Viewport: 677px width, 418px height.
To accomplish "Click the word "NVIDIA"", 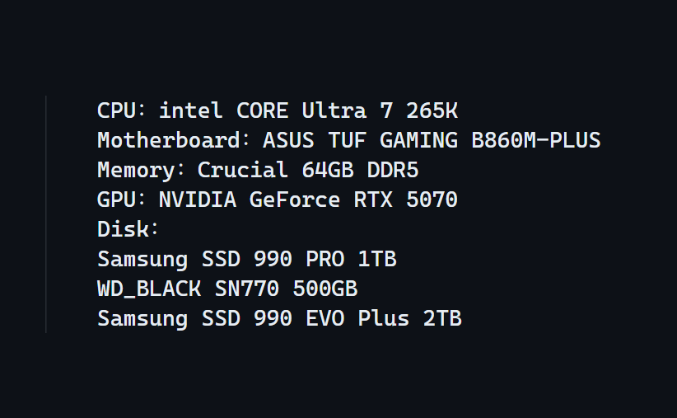I will (185, 200).
